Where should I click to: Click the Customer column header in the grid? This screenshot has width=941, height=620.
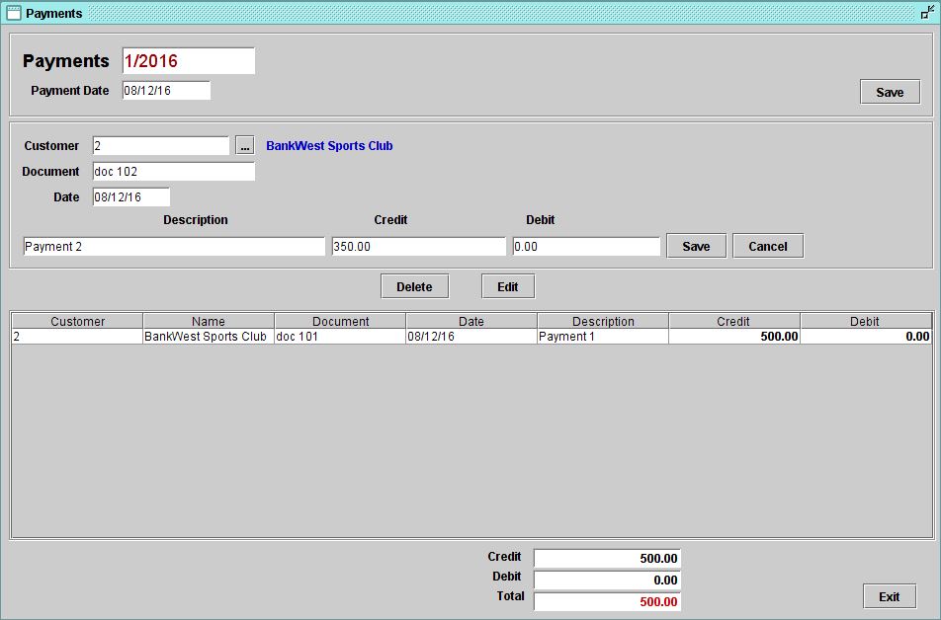point(76,321)
